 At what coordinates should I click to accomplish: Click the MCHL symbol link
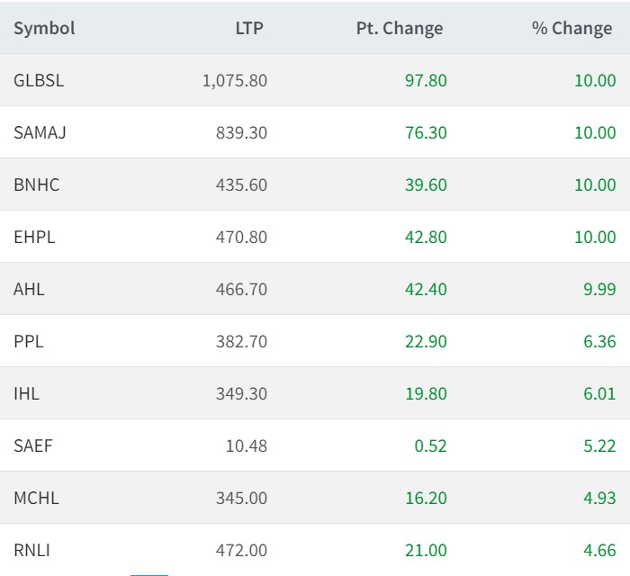36,498
